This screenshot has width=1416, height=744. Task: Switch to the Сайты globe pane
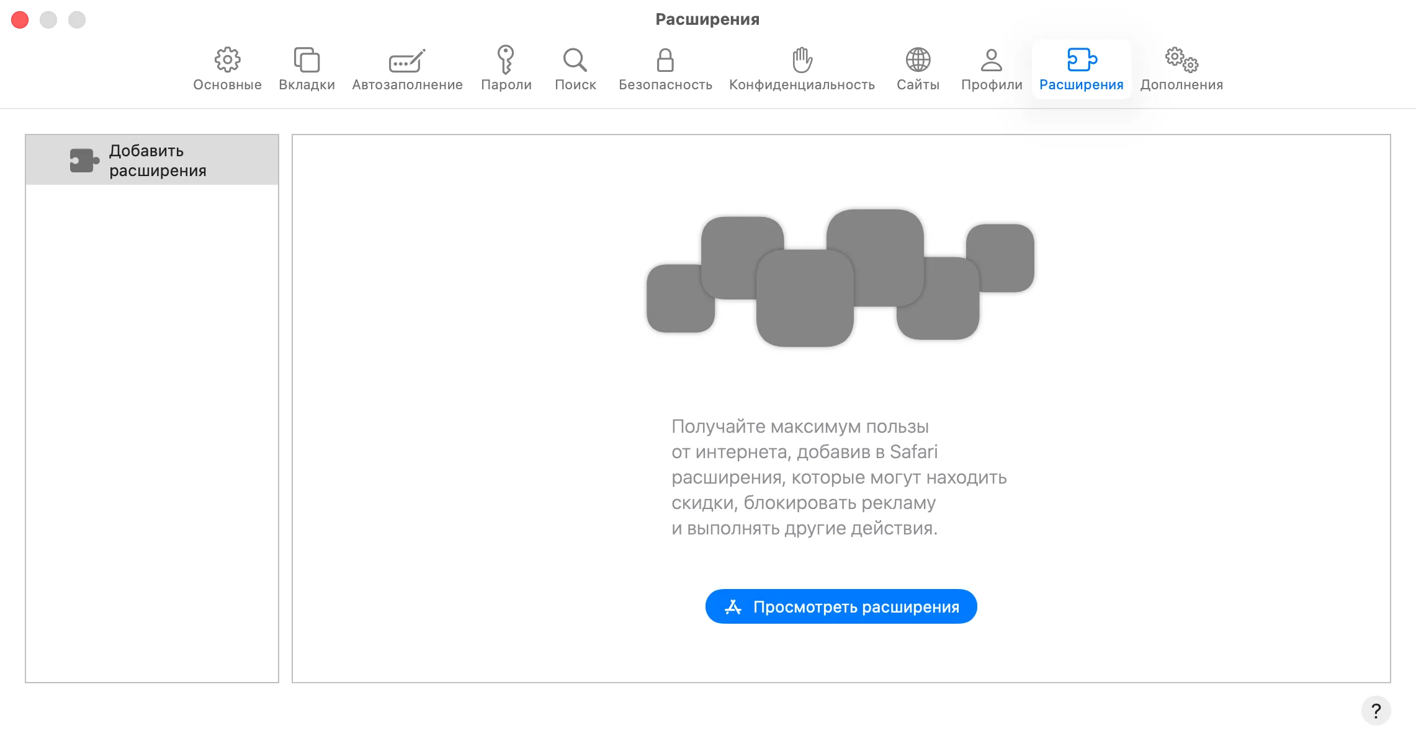918,69
